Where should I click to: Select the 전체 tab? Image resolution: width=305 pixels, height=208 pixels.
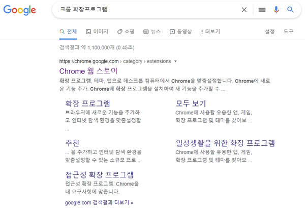pos(68,32)
